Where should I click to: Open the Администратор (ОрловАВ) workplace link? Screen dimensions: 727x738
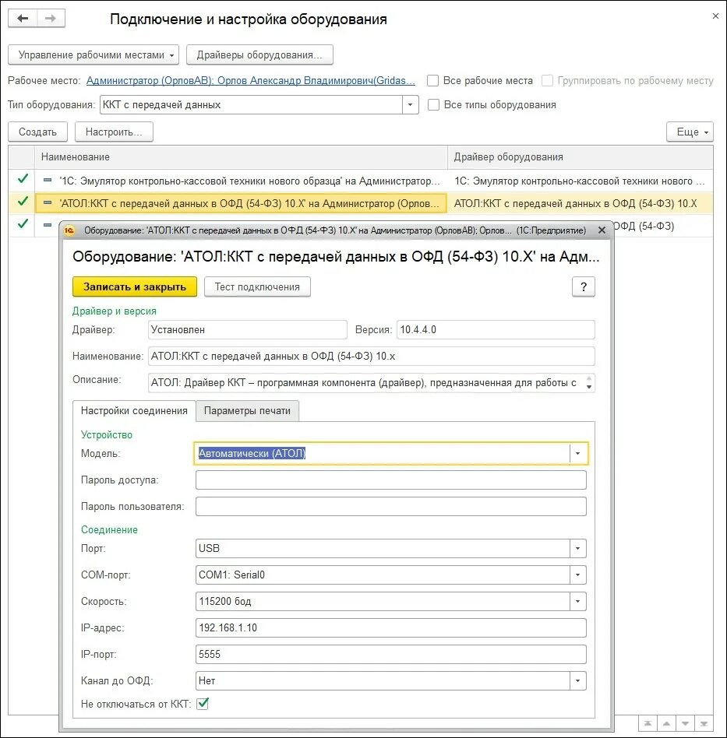point(251,80)
